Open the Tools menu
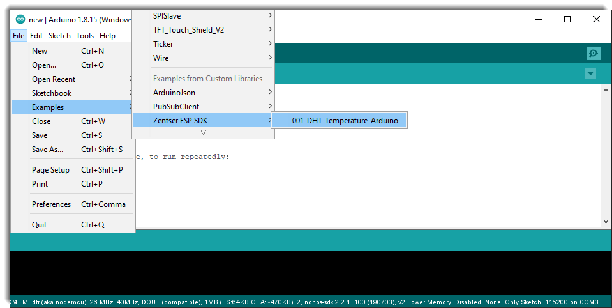 pos(85,36)
